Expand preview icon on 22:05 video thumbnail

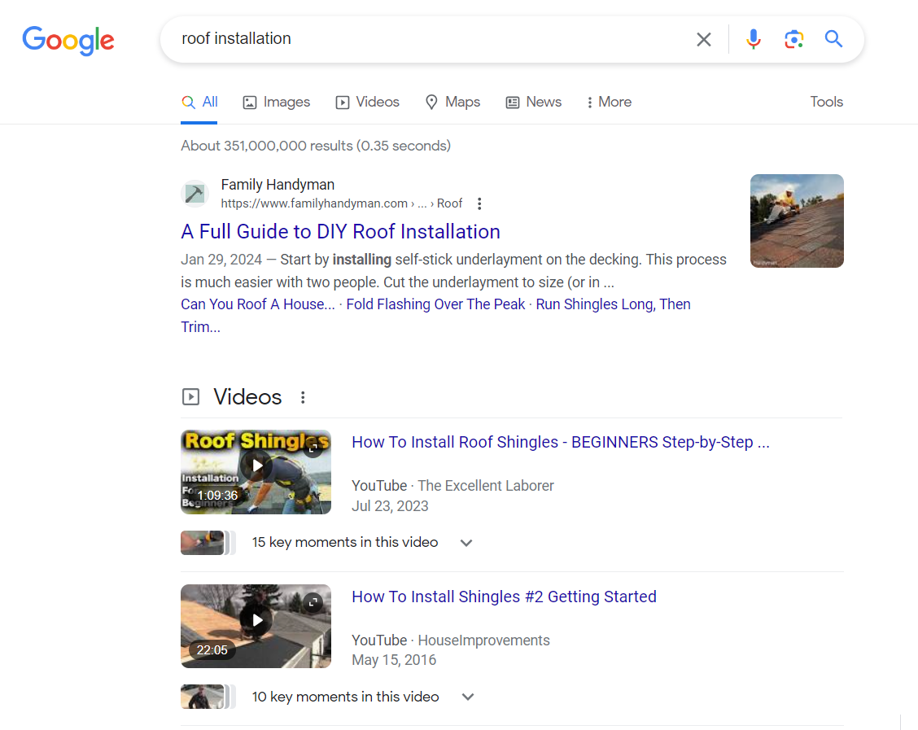(313, 601)
